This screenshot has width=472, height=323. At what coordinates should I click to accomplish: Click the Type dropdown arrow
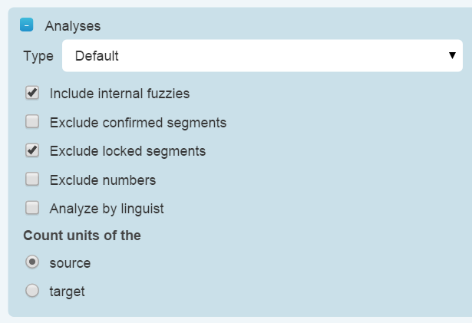click(x=452, y=56)
